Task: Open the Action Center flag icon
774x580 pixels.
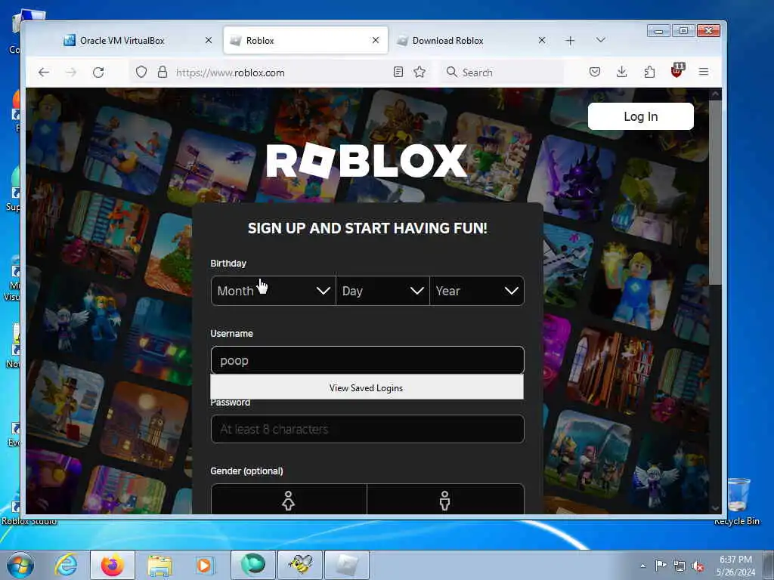Action: tap(661, 566)
